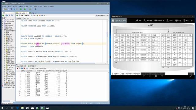Expand the 로컬-Shop connection node
This screenshot has width=196, height=110.
click(x=3, y=27)
